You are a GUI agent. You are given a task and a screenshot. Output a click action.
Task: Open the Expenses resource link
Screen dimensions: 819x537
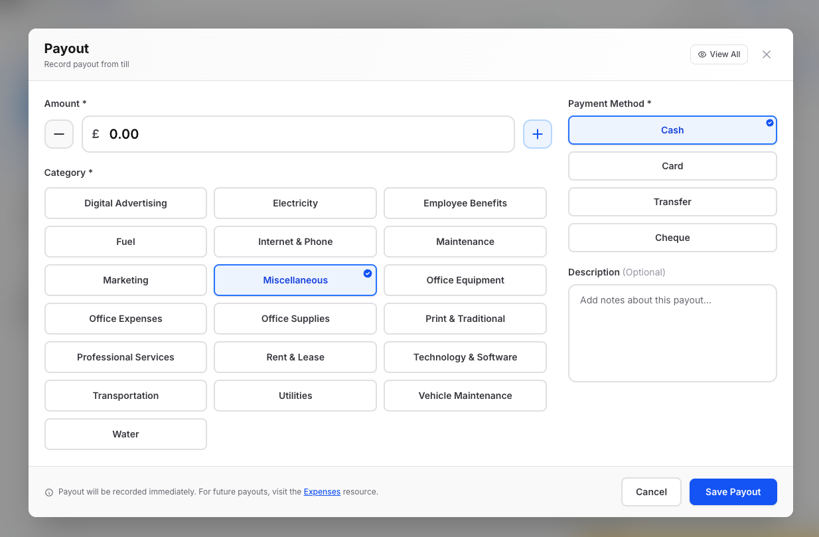point(322,492)
